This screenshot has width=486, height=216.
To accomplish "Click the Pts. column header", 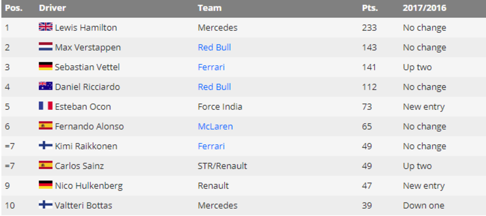I will tap(370, 8).
